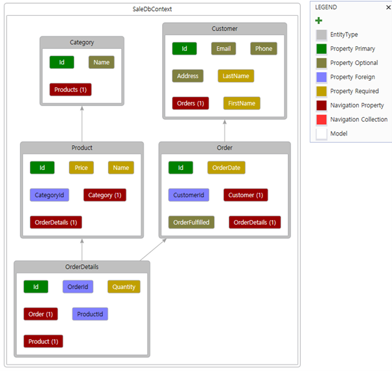Image resolution: width=392 pixels, height=371 pixels.
Task: Click the OrderFulfilled property node
Action: click(191, 223)
